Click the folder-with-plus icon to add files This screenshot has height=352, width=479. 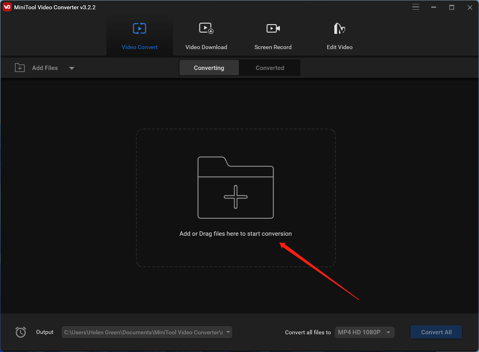click(x=235, y=188)
